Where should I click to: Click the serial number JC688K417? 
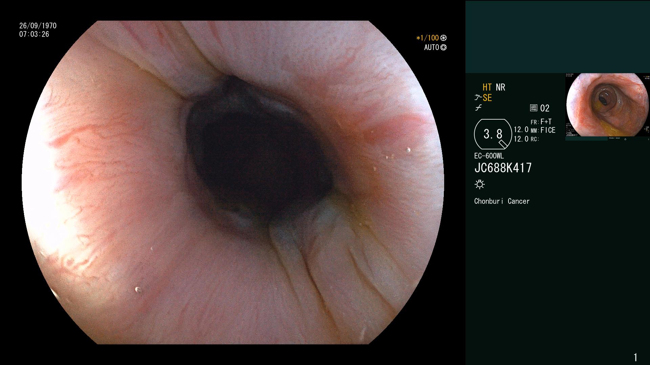tap(503, 168)
